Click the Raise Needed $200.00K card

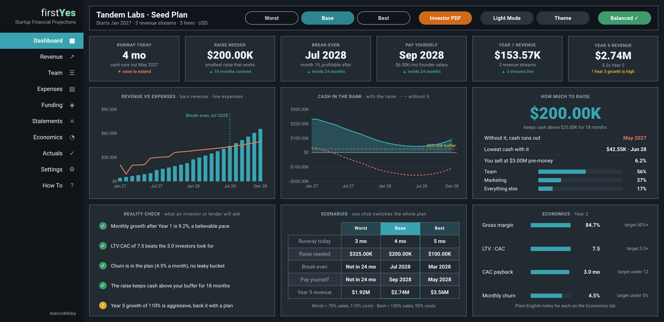[230, 59]
